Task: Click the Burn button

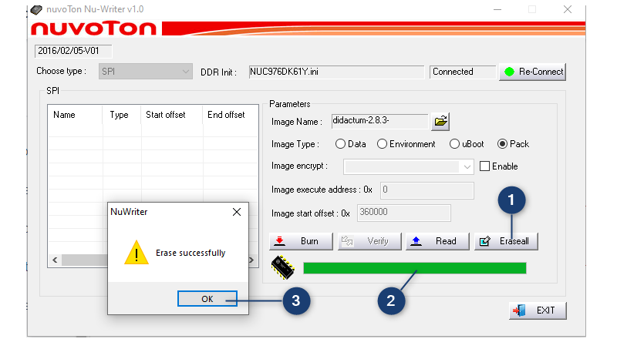Action: pyautogui.click(x=301, y=241)
